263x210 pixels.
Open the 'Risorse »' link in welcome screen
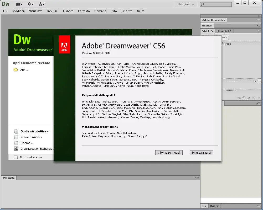pos(27,143)
